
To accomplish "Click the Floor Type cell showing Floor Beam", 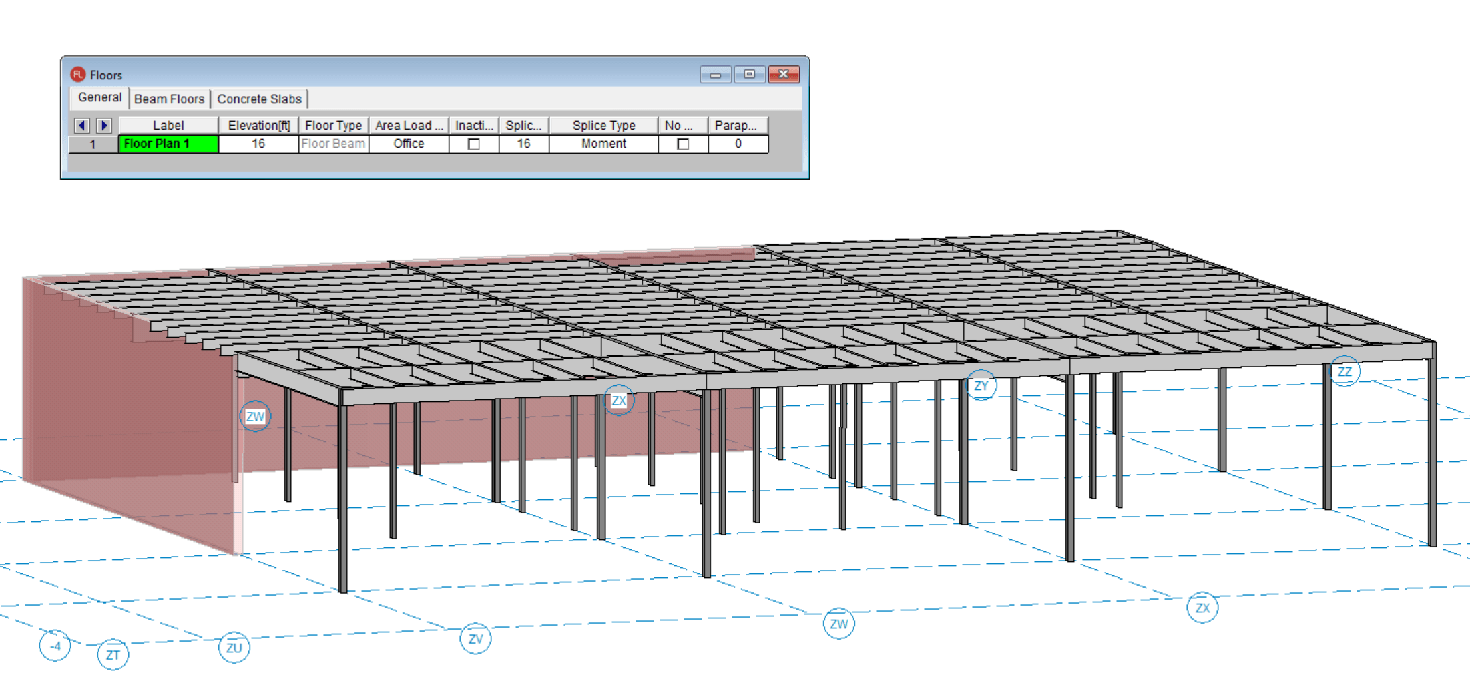I will coord(333,144).
